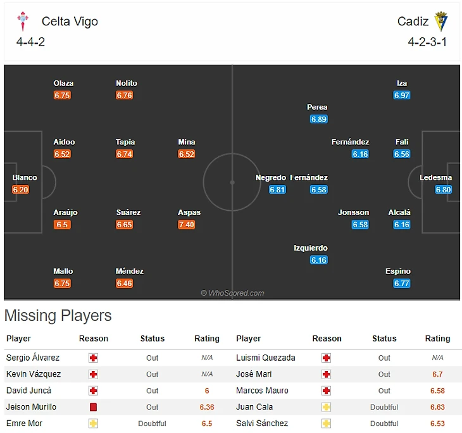Open Kevin Vázquez's player link

coord(34,374)
